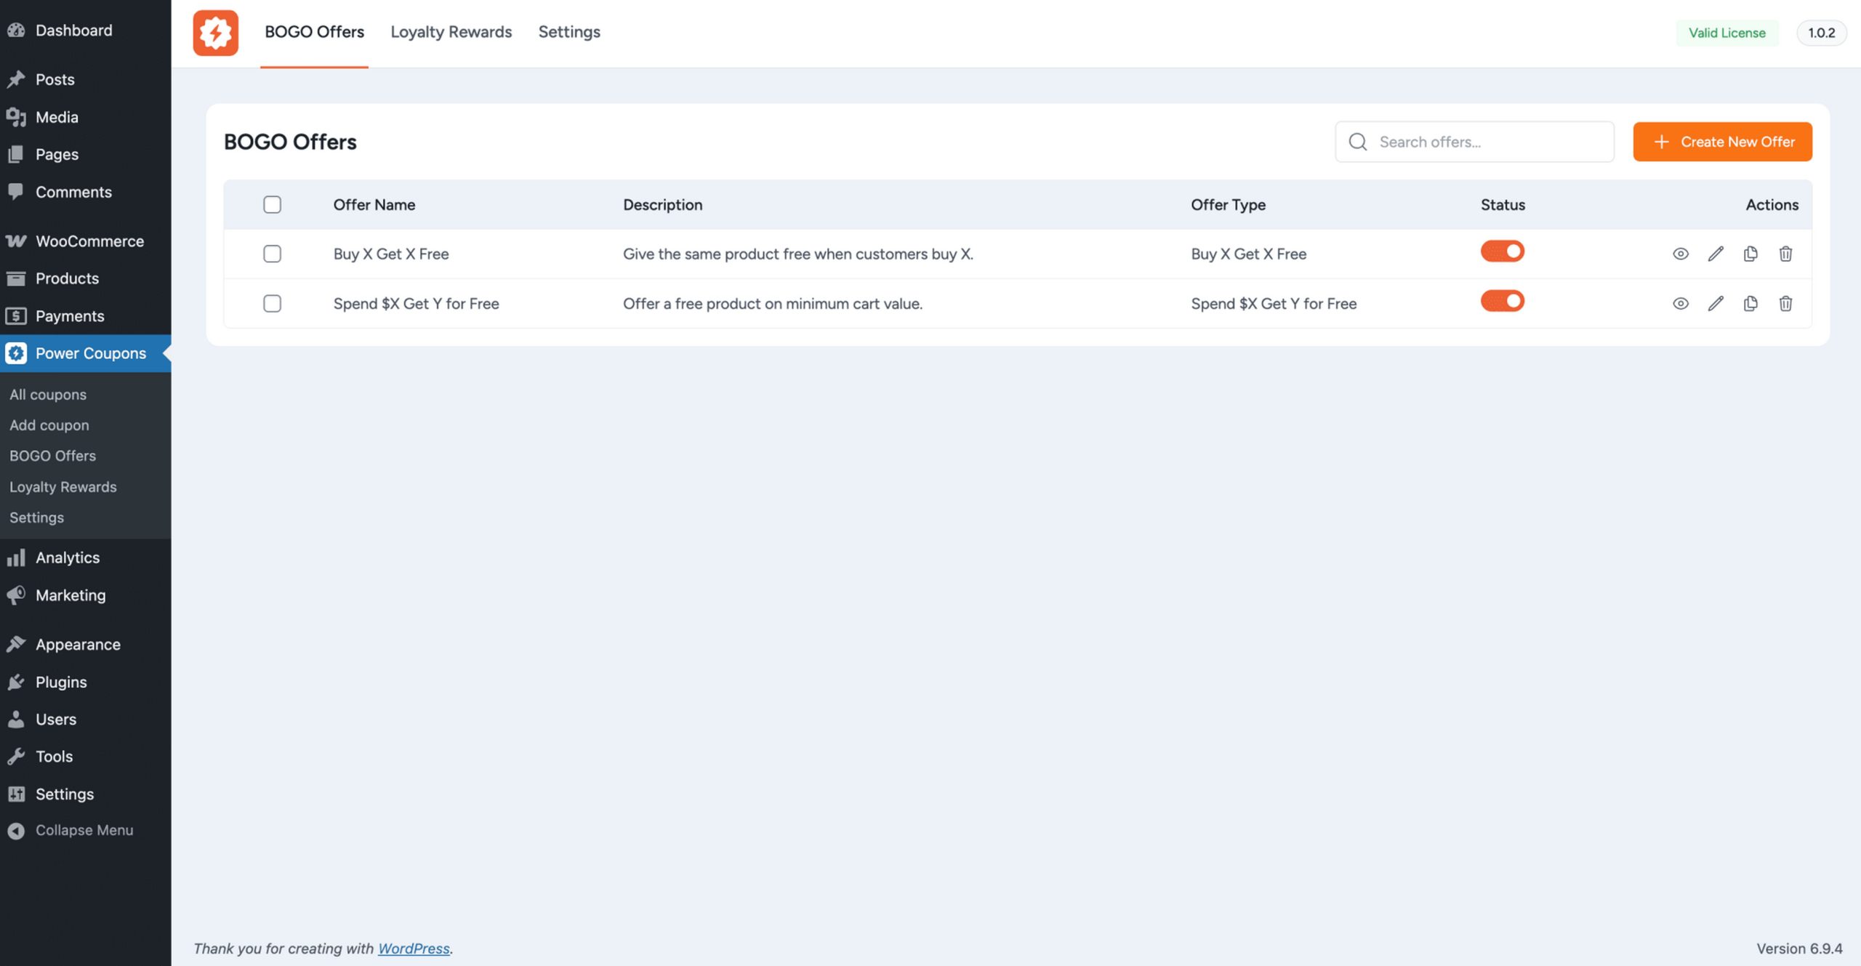Duplicate the Buy X Get X Free offer

[1751, 254]
